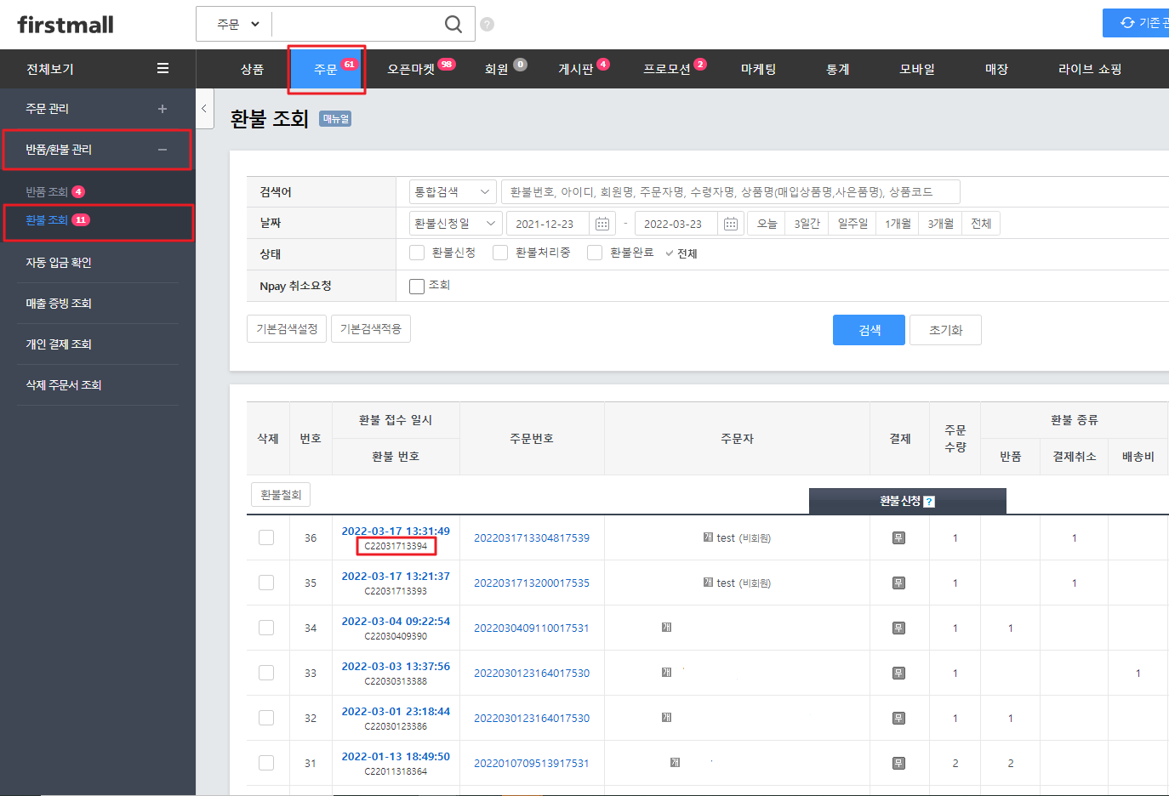The height and width of the screenshot is (796, 1169).
Task: Open the 환불신청일 date type dropdown
Action: tap(455, 224)
